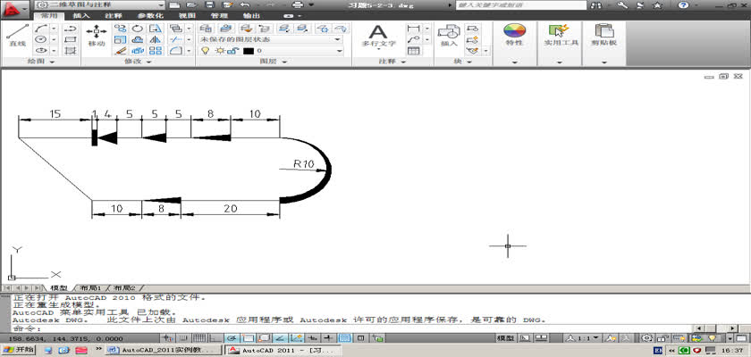Expand the 块 panel
Screen dimensions: 751x357
(x=462, y=62)
